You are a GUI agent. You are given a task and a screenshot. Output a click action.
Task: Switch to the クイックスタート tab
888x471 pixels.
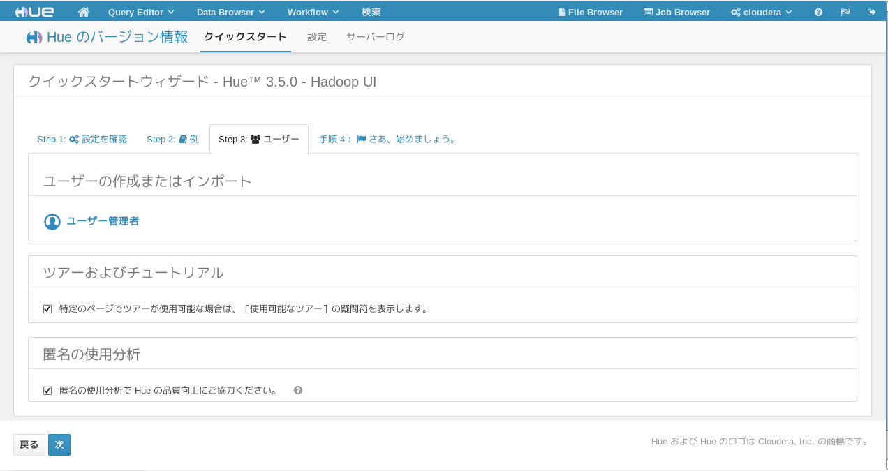(x=246, y=37)
